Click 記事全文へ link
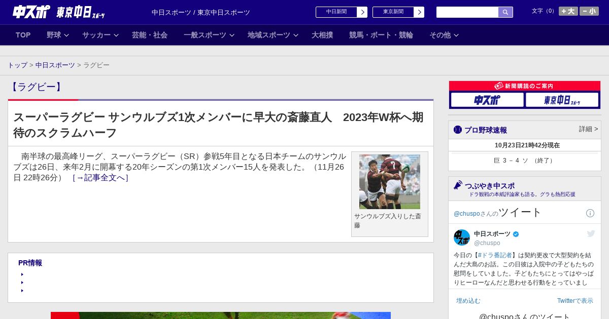609x319 pixels. pyautogui.click(x=100, y=178)
